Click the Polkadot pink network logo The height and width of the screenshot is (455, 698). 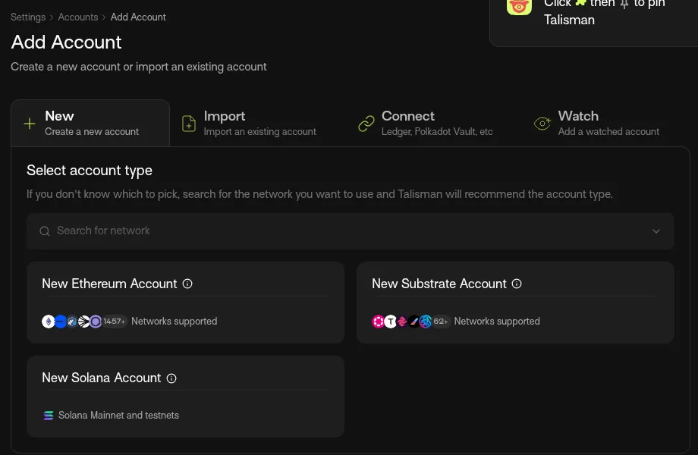(x=378, y=321)
